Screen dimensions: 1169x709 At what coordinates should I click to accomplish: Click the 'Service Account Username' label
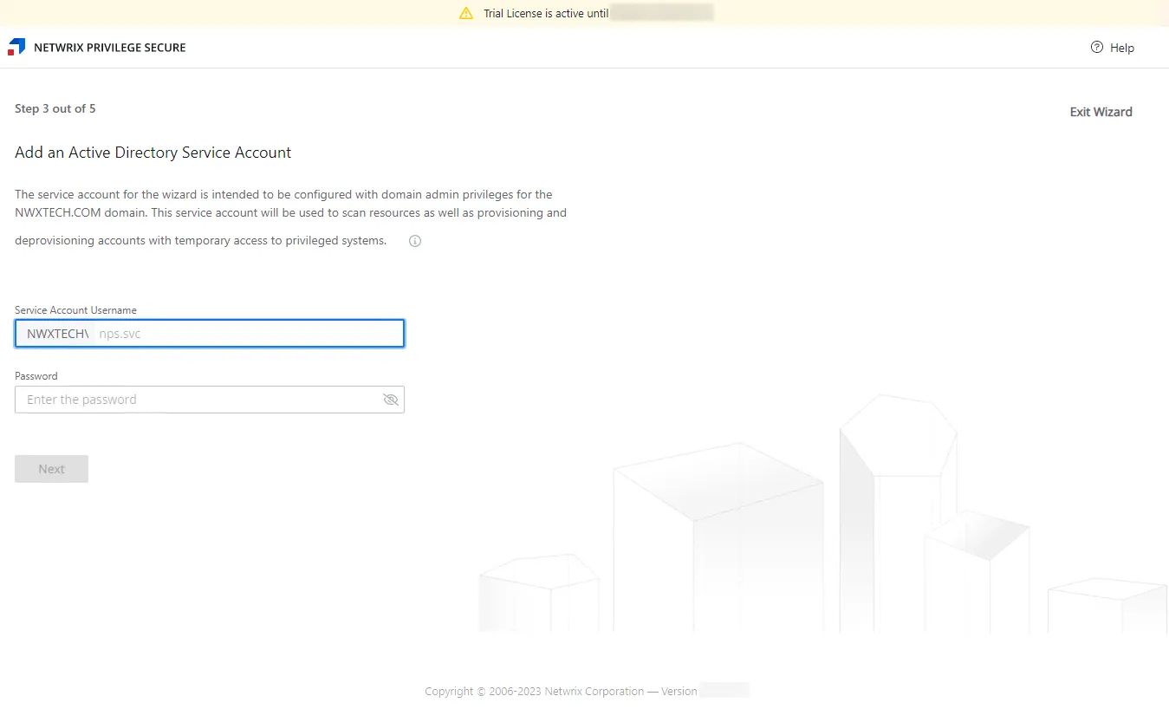click(x=75, y=309)
